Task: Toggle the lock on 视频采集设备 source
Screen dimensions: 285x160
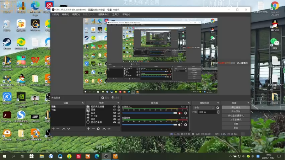Action: click(x=119, y=107)
